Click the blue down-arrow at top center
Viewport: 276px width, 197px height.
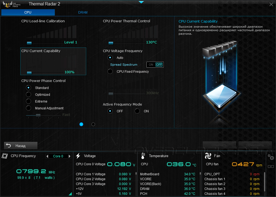click(x=141, y=2)
